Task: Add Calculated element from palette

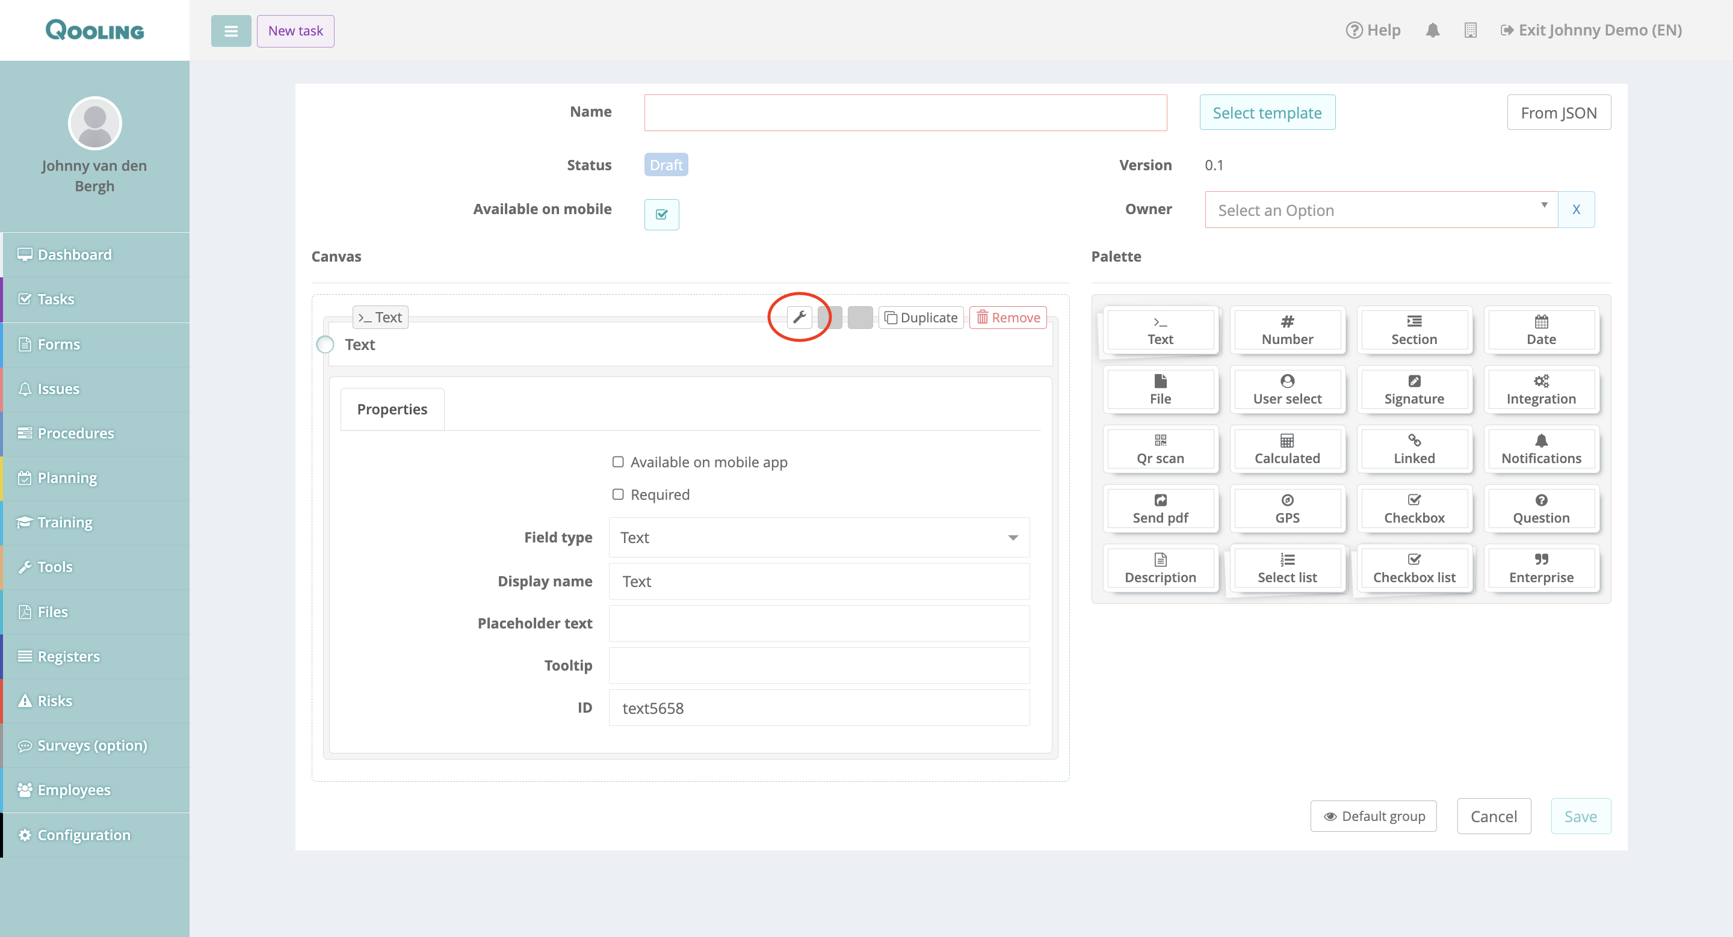Action: [x=1287, y=449]
